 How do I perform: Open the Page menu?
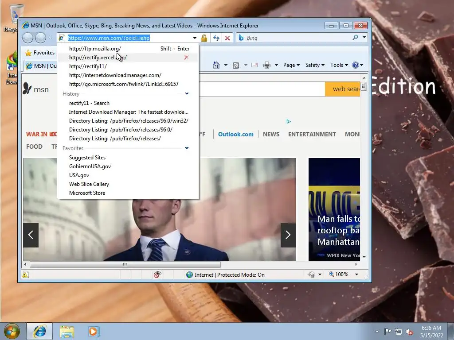point(291,65)
